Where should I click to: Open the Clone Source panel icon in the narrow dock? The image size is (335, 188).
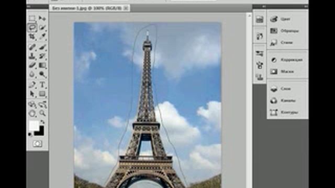pos(260,77)
